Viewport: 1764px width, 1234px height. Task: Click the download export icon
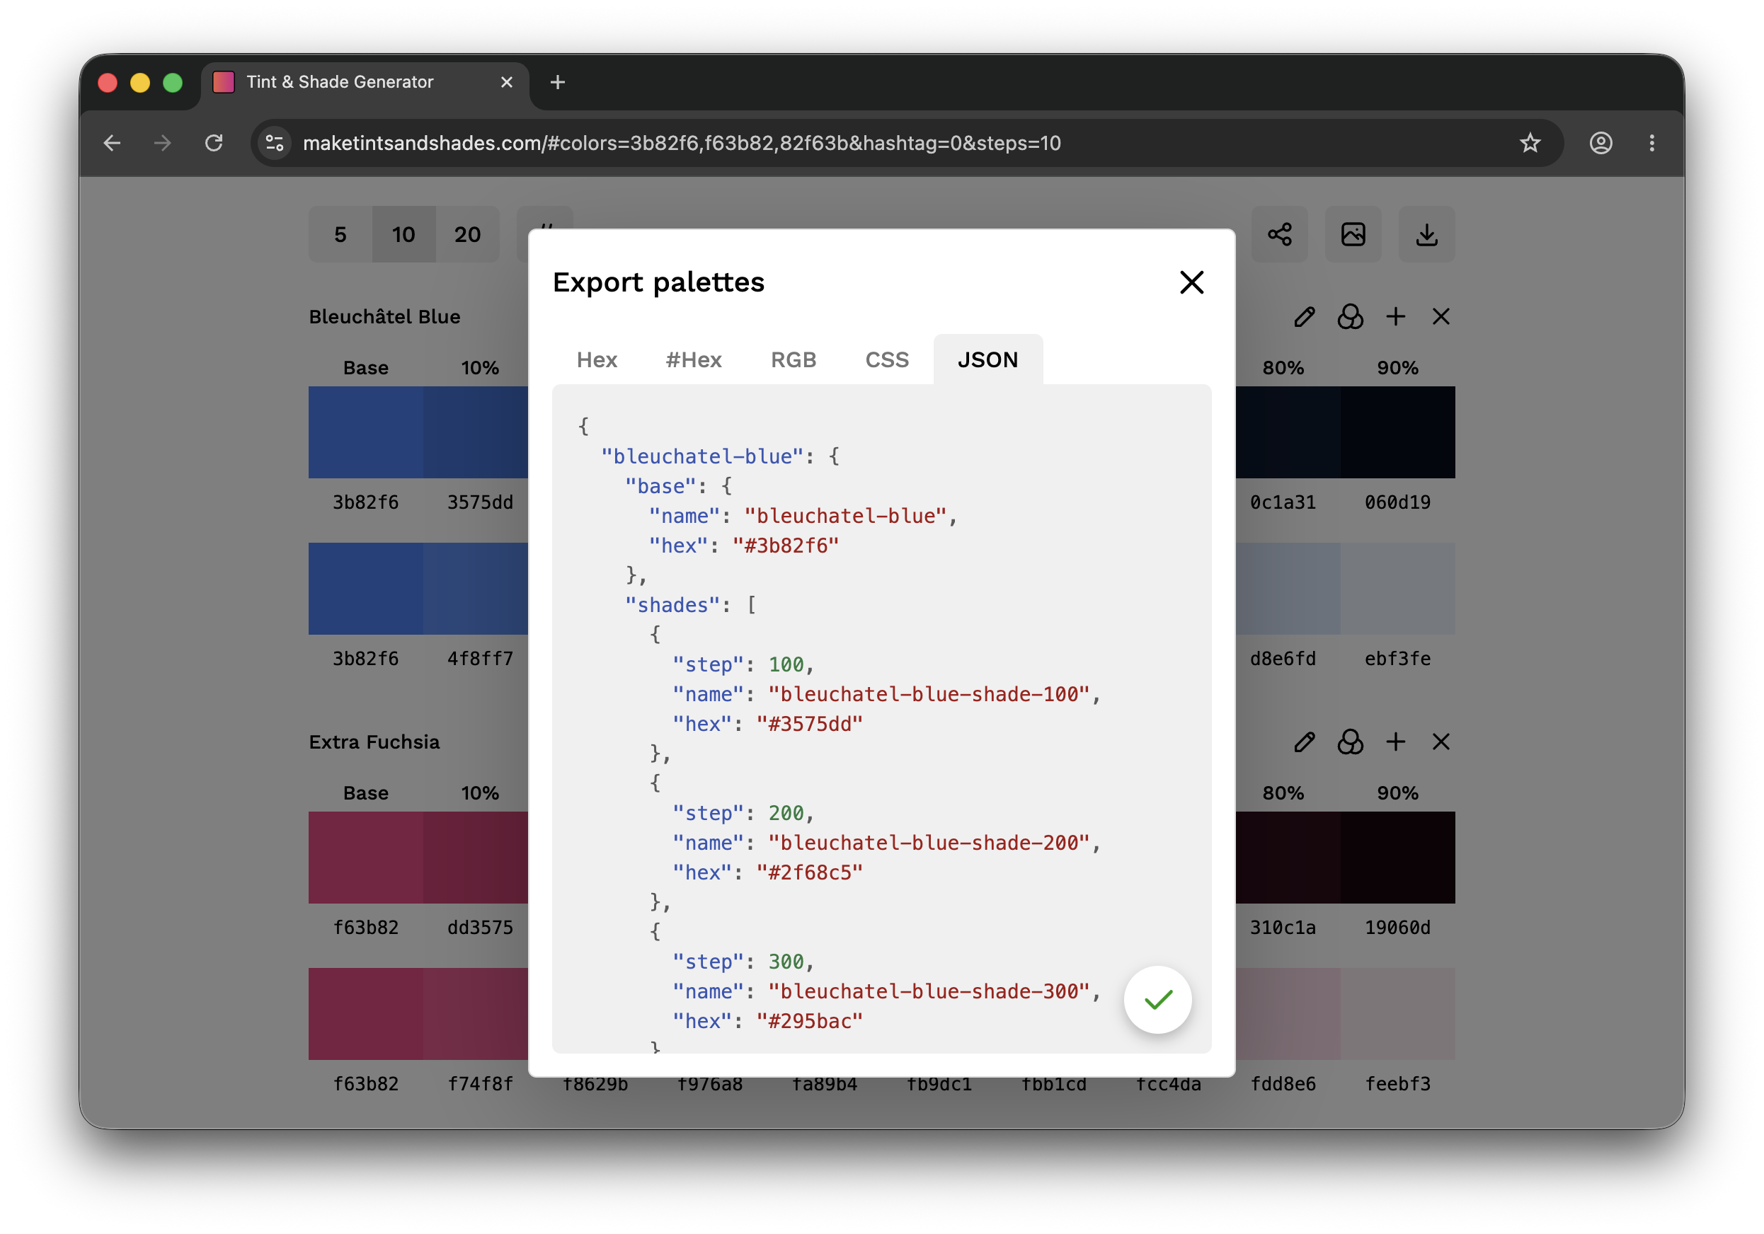(1426, 234)
